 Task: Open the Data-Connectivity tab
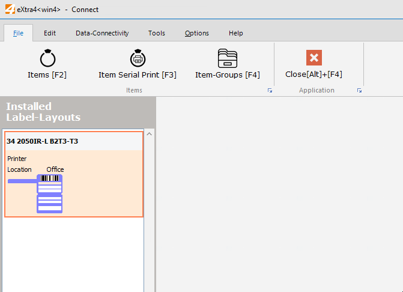click(102, 33)
